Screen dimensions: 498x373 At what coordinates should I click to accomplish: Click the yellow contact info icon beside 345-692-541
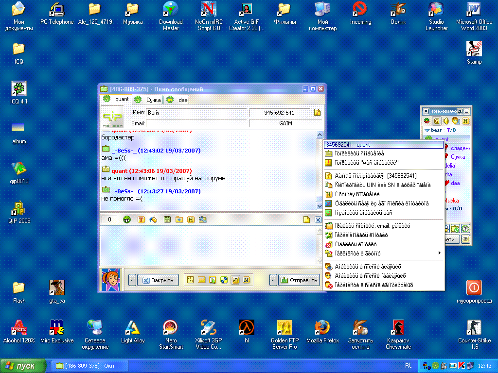[x=317, y=113]
